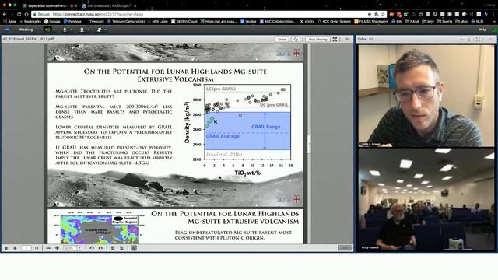
Task: Open the webcam options dropdown arrow
Action: click(88, 30)
